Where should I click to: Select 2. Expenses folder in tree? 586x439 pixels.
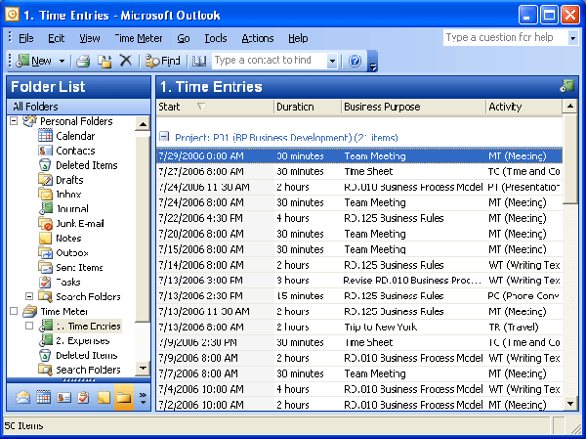pos(81,340)
